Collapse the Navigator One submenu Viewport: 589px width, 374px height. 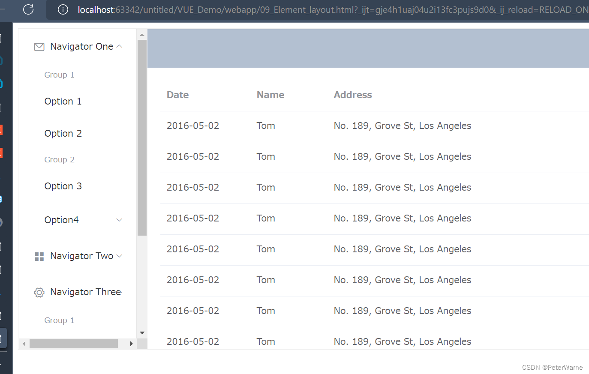tap(119, 46)
